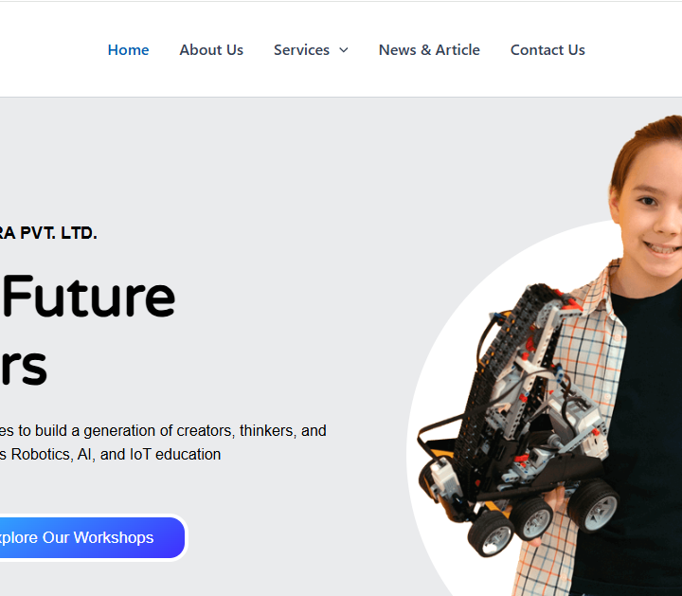Click the robot's front left wheel

click(x=491, y=533)
